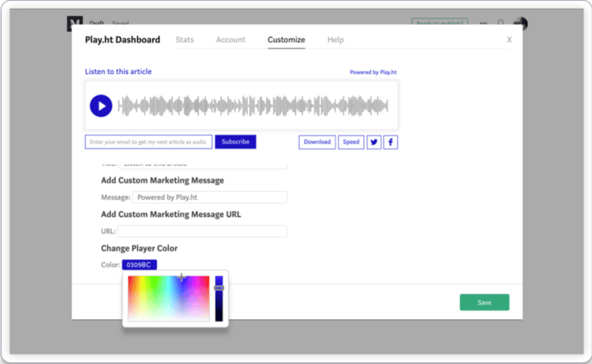The height and width of the screenshot is (364, 592).
Task: Play the article audio
Action: click(101, 106)
